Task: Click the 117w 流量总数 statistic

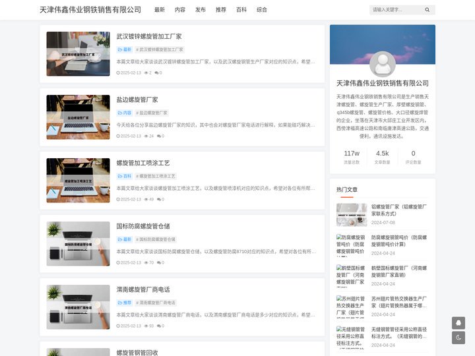Action: 352,157
